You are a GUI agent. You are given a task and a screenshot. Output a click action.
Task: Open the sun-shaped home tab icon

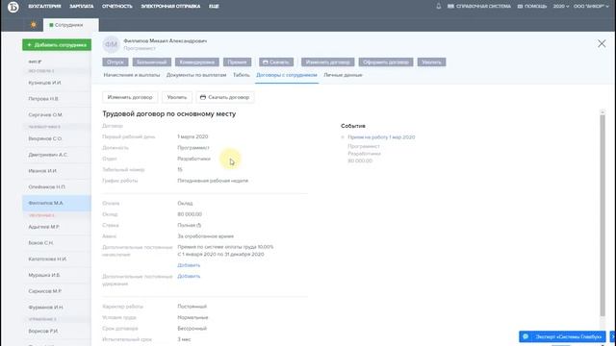[34, 25]
